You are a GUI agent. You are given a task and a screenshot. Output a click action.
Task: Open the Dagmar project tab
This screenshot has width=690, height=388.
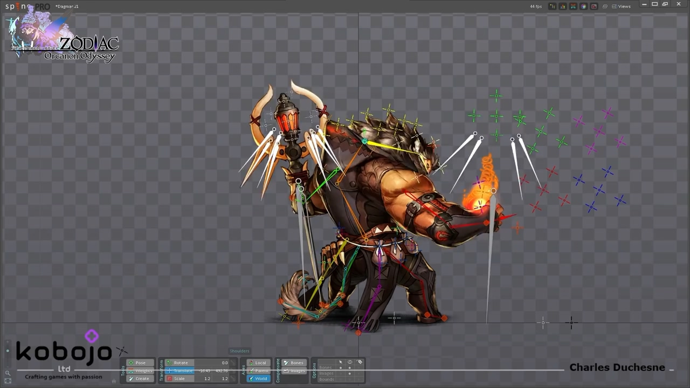67,6
